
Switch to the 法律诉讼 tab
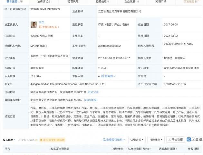(x=44, y=2)
